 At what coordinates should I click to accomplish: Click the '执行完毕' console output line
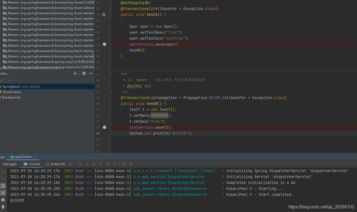pyautogui.click(x=17, y=200)
